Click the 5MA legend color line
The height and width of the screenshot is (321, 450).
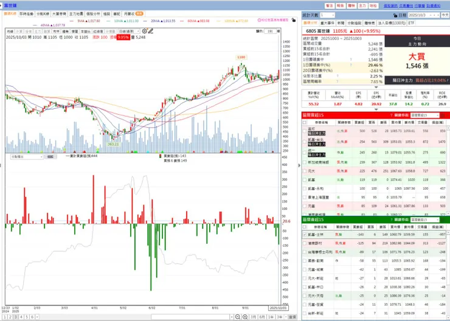tap(73, 21)
